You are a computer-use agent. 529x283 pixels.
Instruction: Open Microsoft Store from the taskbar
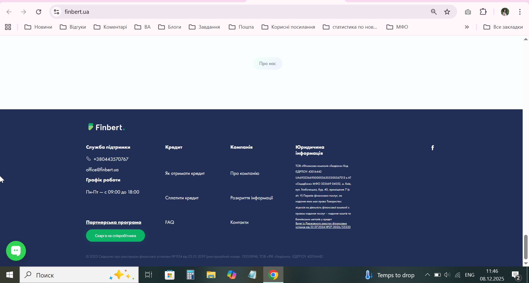[x=170, y=275]
